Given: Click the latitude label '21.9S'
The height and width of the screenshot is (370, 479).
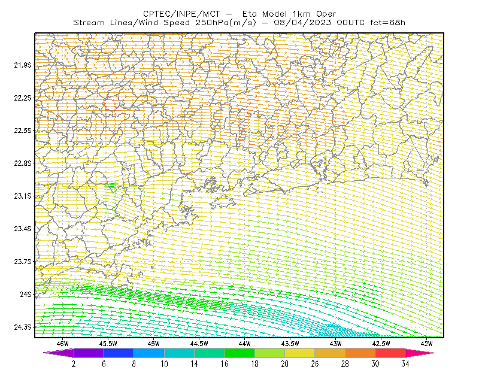Looking at the screenshot, I should [23, 65].
